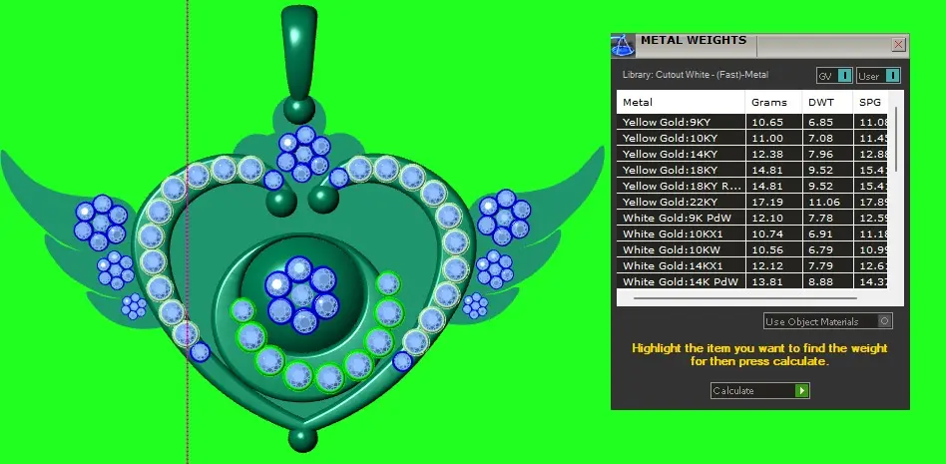Click the SPG column header
Viewport: 946px width, 464px height.
[870, 102]
